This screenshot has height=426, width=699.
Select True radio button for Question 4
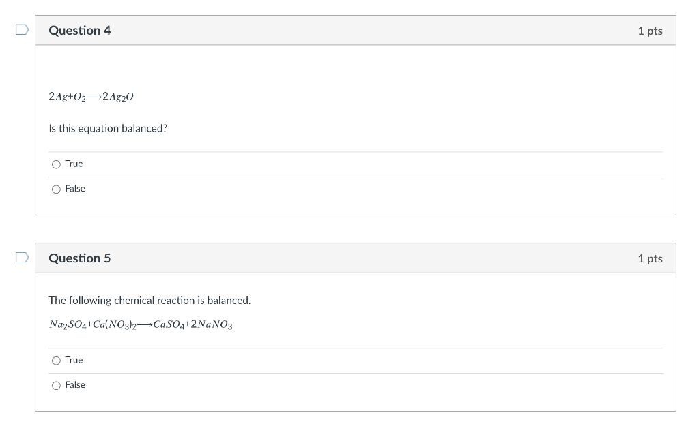click(x=56, y=164)
